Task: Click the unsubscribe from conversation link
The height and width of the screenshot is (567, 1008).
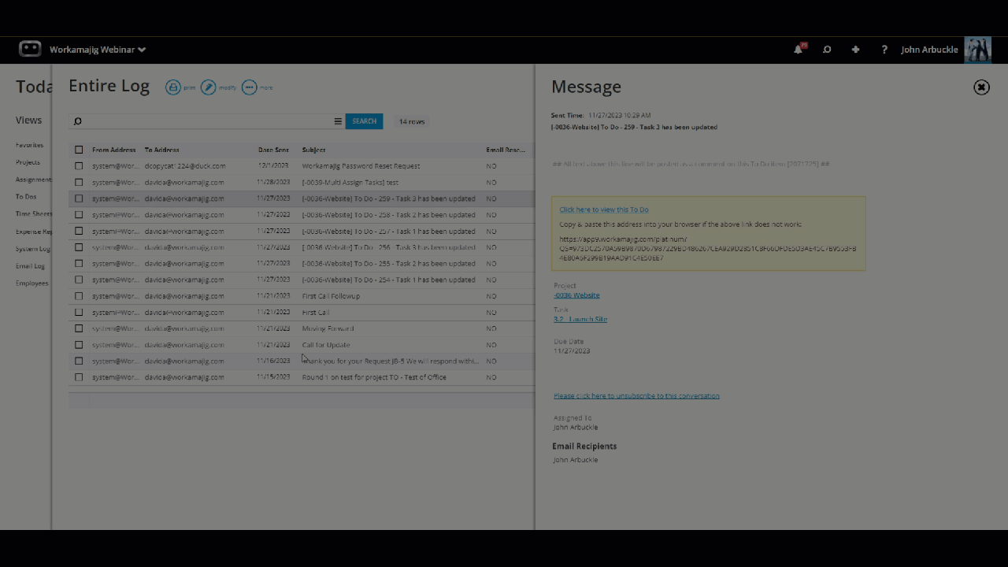Action: [x=636, y=396]
